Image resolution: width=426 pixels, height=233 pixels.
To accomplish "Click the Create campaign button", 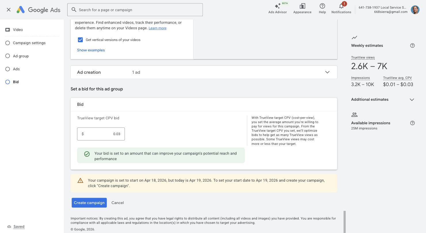I will tap(89, 203).
